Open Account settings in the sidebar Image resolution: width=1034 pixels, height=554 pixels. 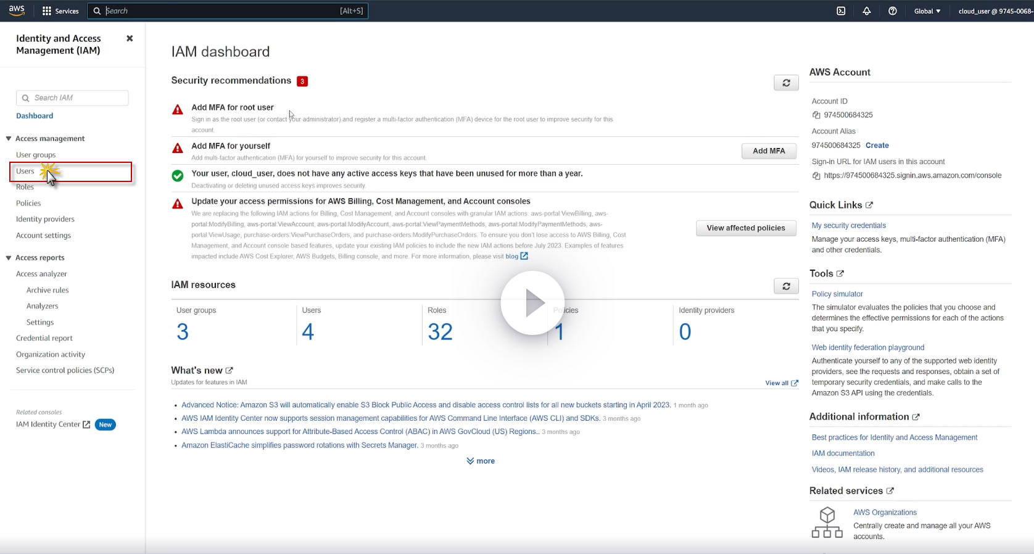pos(43,235)
